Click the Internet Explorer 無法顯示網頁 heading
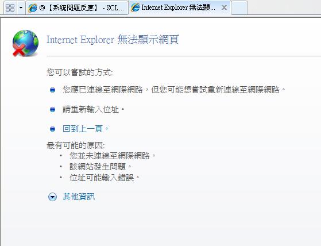Screen dimensions: 321x246 113,40
